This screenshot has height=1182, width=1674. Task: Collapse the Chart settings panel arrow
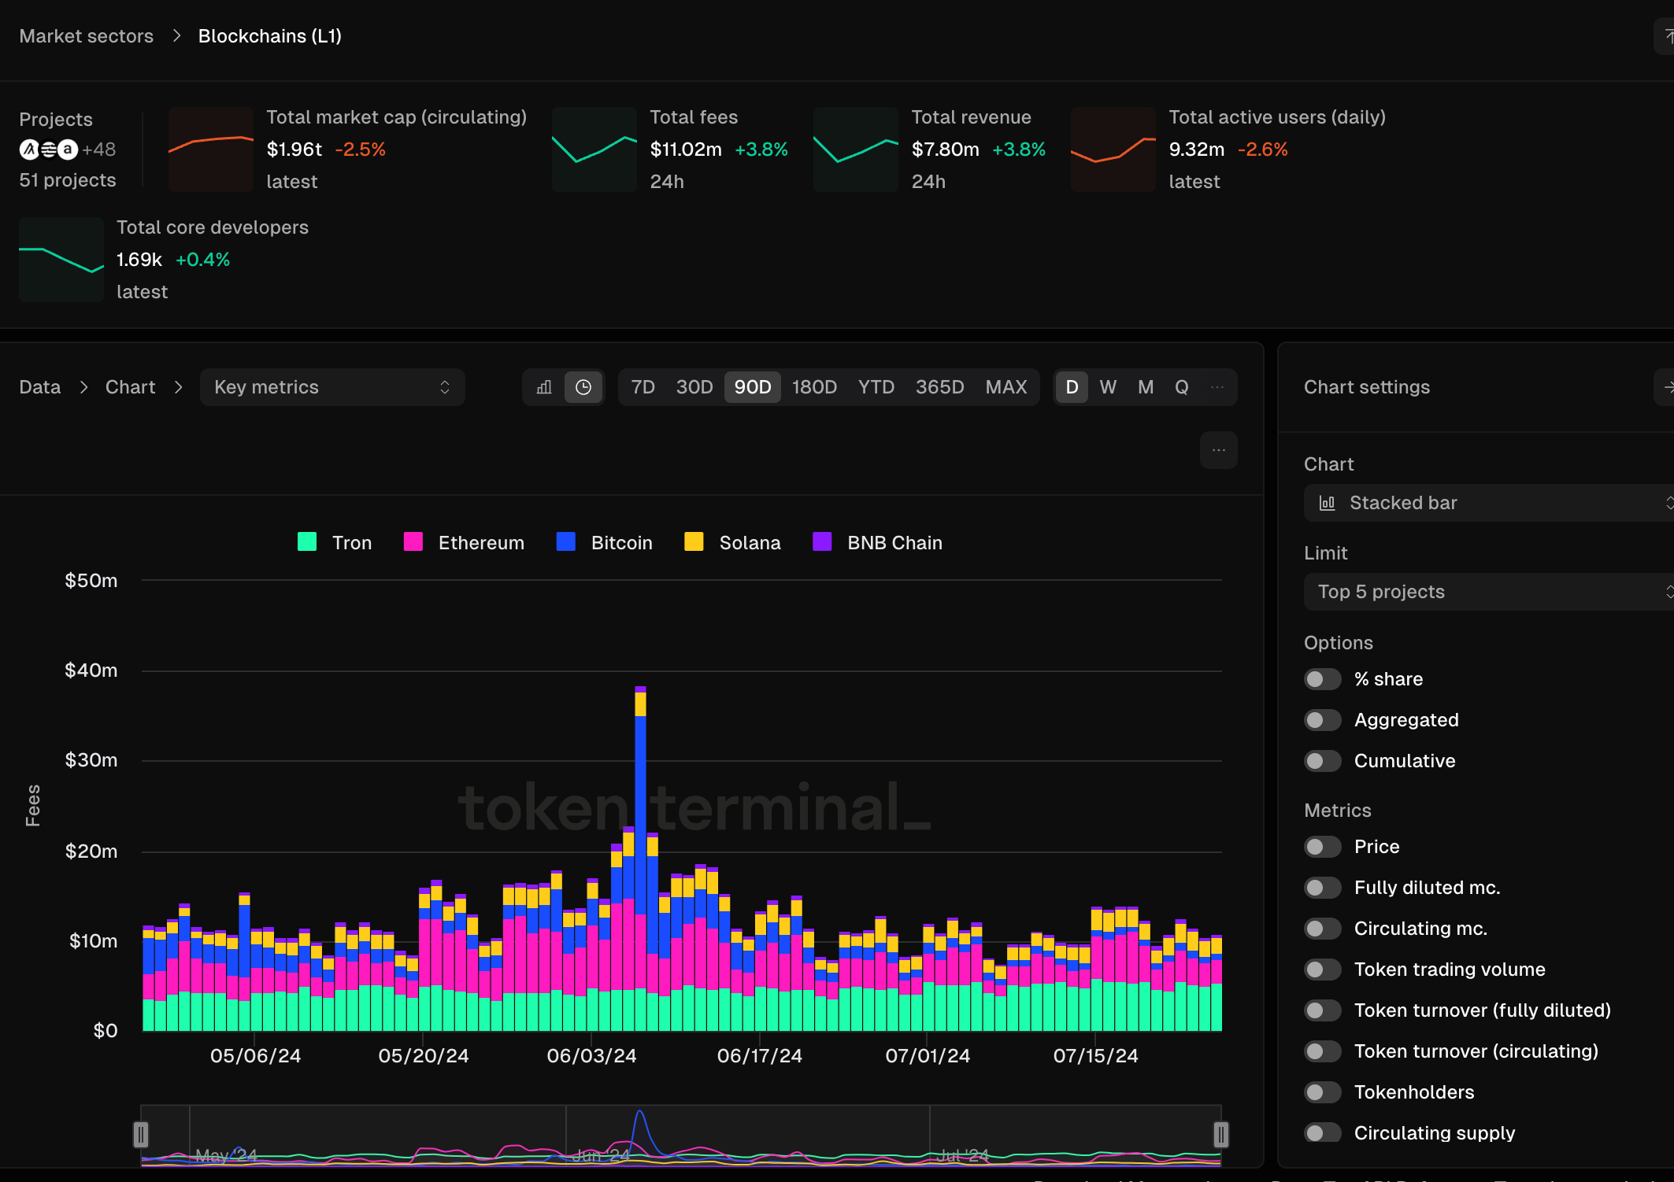click(x=1666, y=387)
